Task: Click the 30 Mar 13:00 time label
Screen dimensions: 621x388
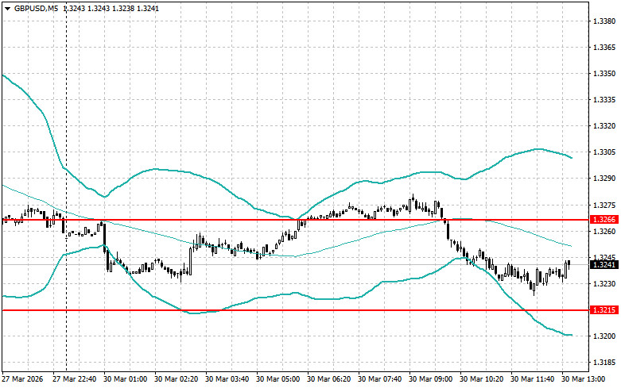Action: [x=584, y=379]
